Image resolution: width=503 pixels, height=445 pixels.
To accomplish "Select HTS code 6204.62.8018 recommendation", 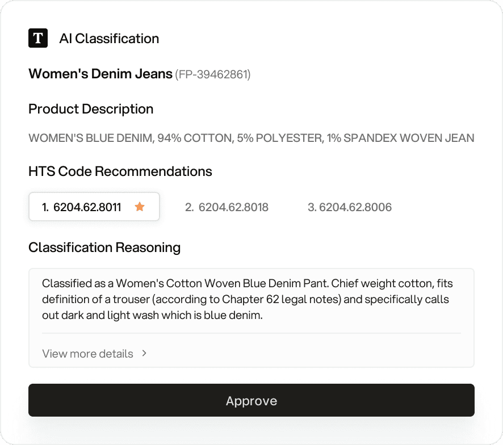I will coord(227,207).
